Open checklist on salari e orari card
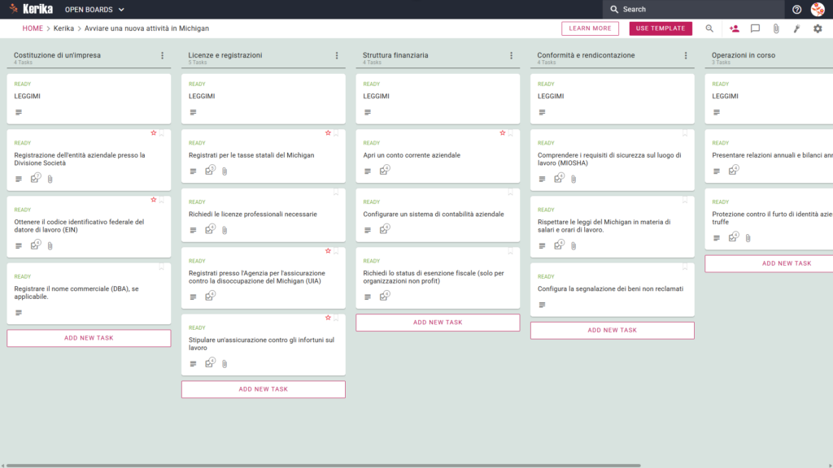Image resolution: width=833 pixels, height=468 pixels. click(559, 245)
